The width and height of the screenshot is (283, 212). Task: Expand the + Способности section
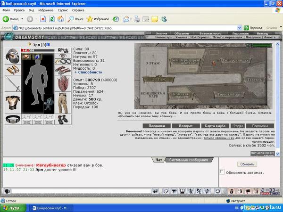(89, 72)
